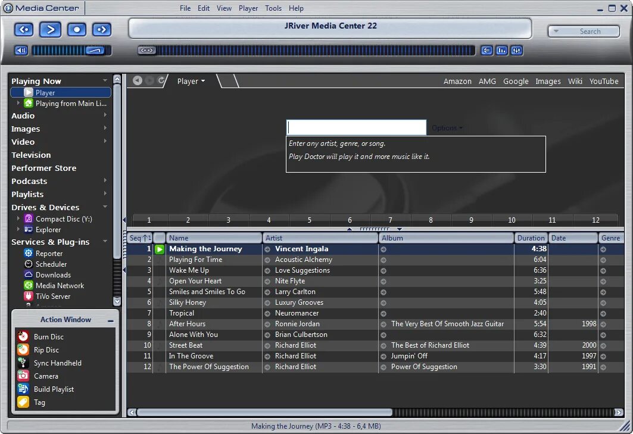This screenshot has width=633, height=434.
Task: Click the link icon before Jumpin' Off
Action: coord(383,357)
